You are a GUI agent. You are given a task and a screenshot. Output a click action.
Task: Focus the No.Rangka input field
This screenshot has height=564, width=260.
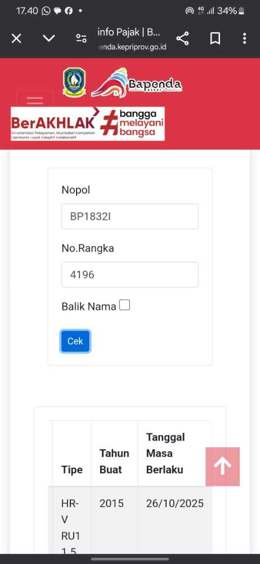coord(130,275)
